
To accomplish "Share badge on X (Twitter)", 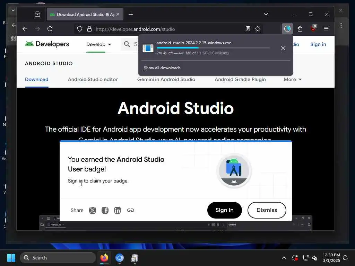I will 92,210.
